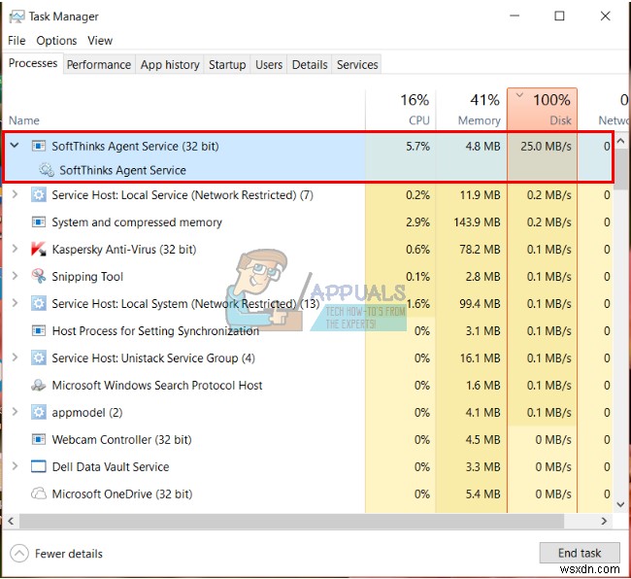
Task: Click the Dell Data Vault Service window icon
Action: (39, 466)
